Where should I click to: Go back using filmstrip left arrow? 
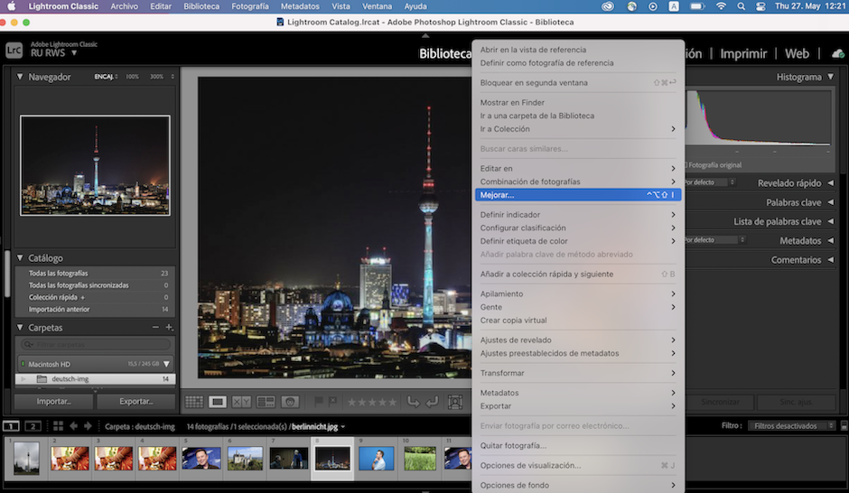(74, 425)
